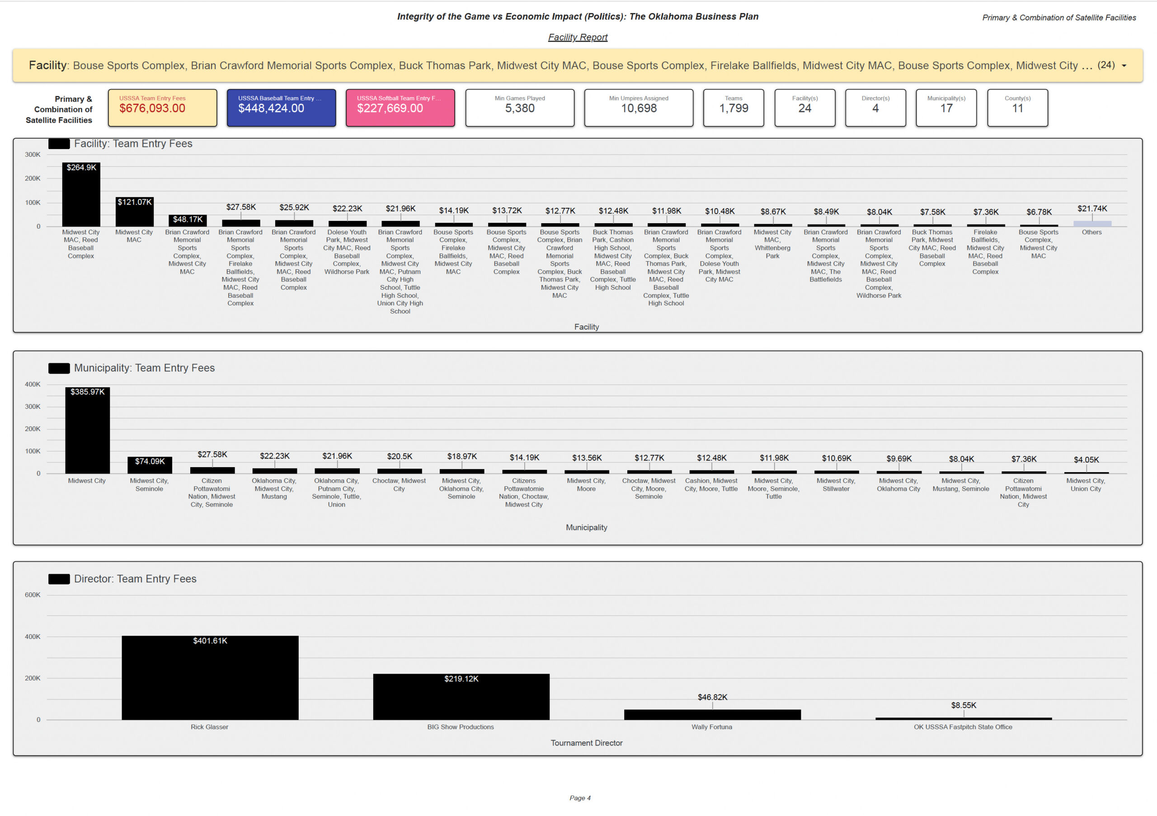1157x816 pixels.
Task: Click the Facility Team Entry Fees legend swatch
Action: pos(59,144)
